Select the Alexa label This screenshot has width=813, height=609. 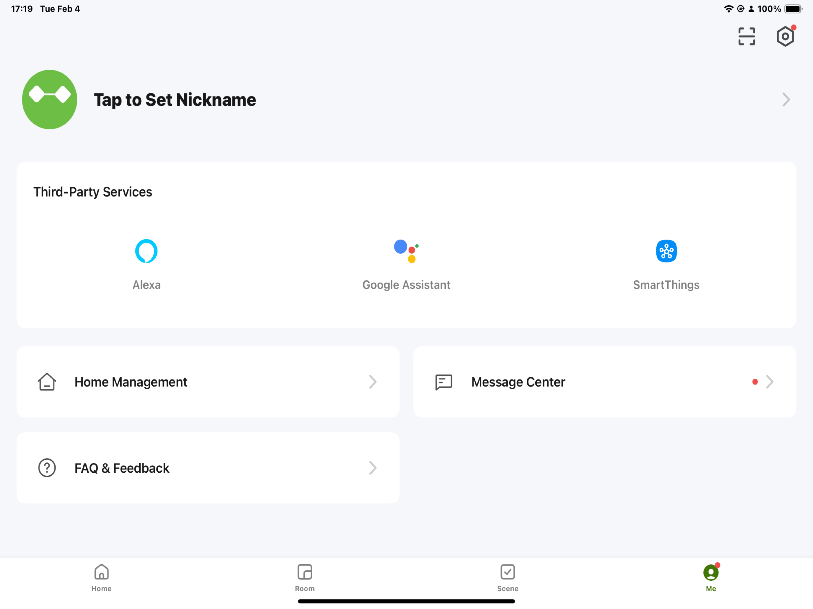[146, 285]
